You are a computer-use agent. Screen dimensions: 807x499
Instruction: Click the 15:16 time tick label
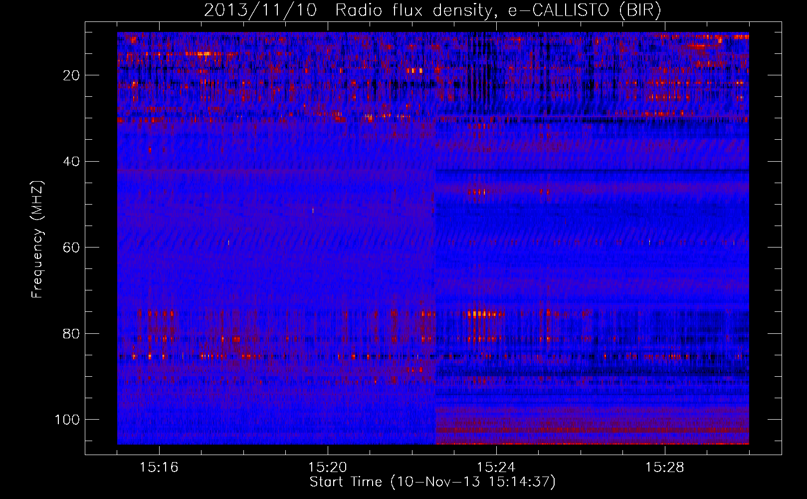pyautogui.click(x=159, y=468)
